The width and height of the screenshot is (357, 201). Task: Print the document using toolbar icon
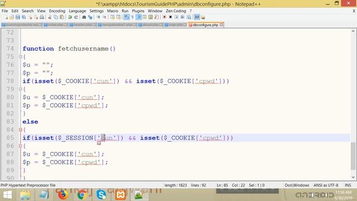[x=42, y=17]
